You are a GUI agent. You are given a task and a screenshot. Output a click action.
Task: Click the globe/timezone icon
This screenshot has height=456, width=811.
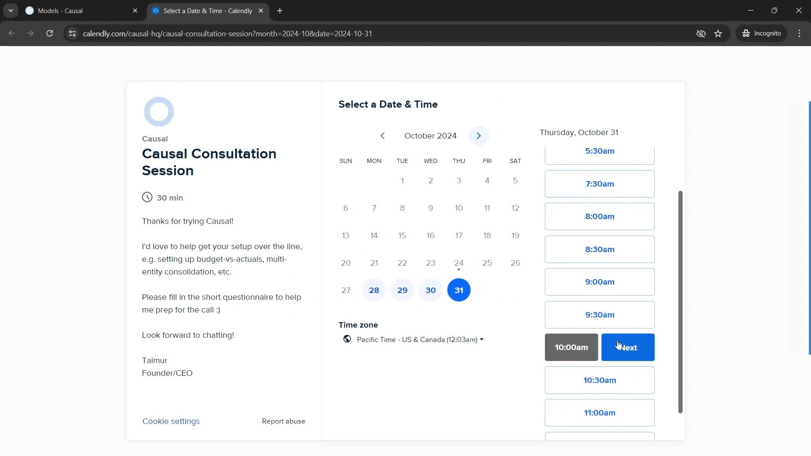click(x=347, y=339)
